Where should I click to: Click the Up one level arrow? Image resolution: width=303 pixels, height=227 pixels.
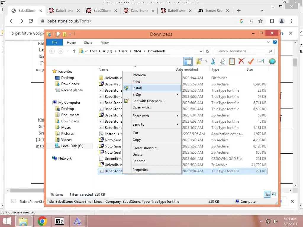pos(74,51)
